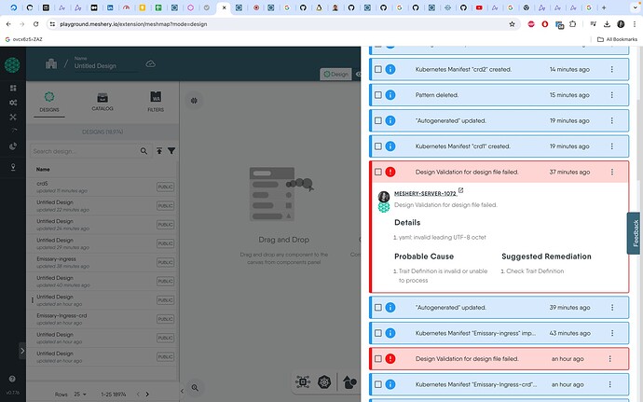This screenshot has width=643, height=402.
Task: Click the zoom magnifier icon on canvas
Action: (x=195, y=388)
